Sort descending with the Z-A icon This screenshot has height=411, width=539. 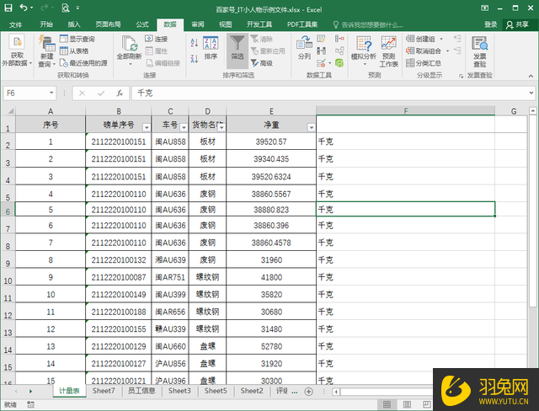pyautogui.click(x=194, y=59)
